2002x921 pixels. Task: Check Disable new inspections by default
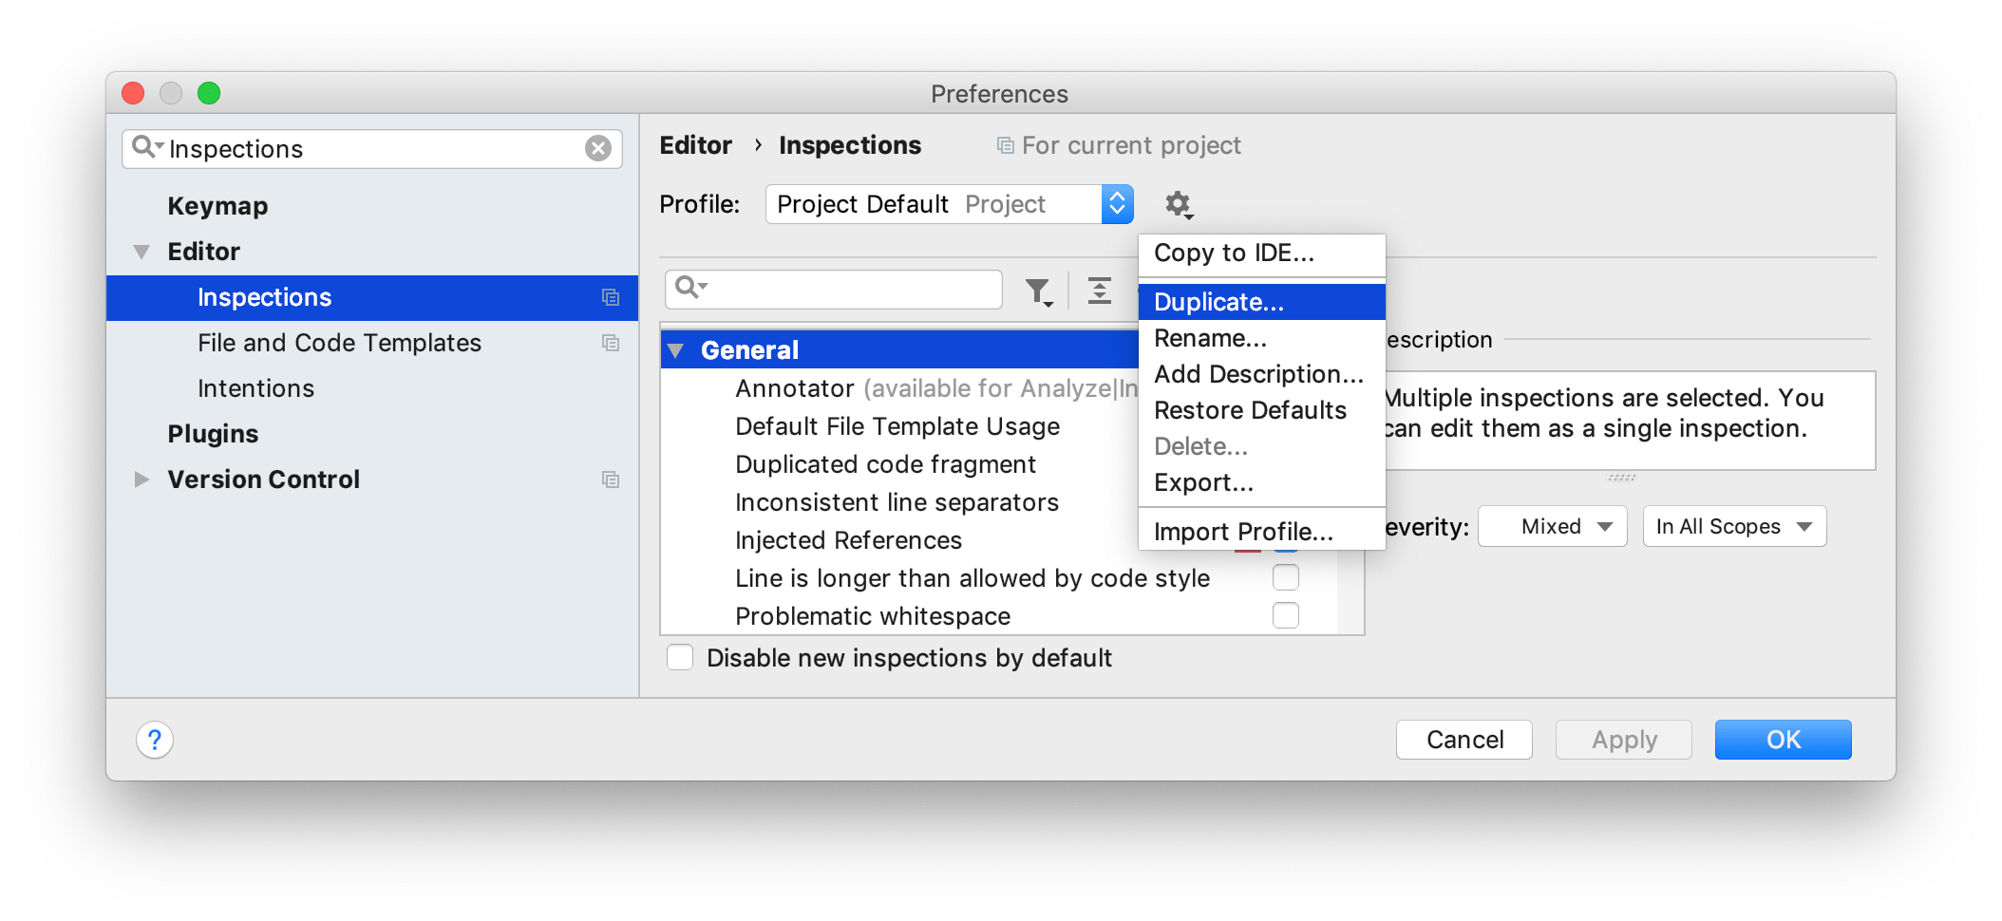coord(680,658)
